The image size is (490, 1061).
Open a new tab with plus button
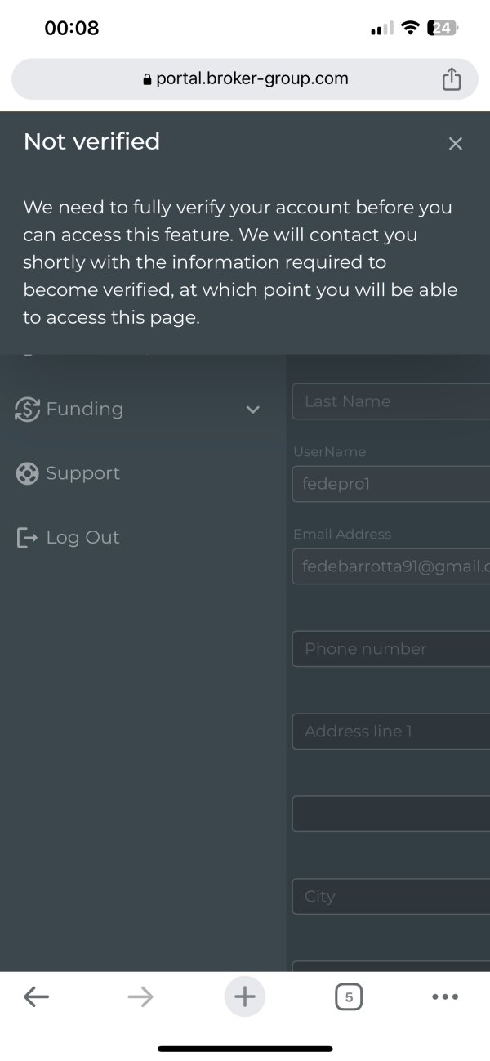pyautogui.click(x=245, y=996)
